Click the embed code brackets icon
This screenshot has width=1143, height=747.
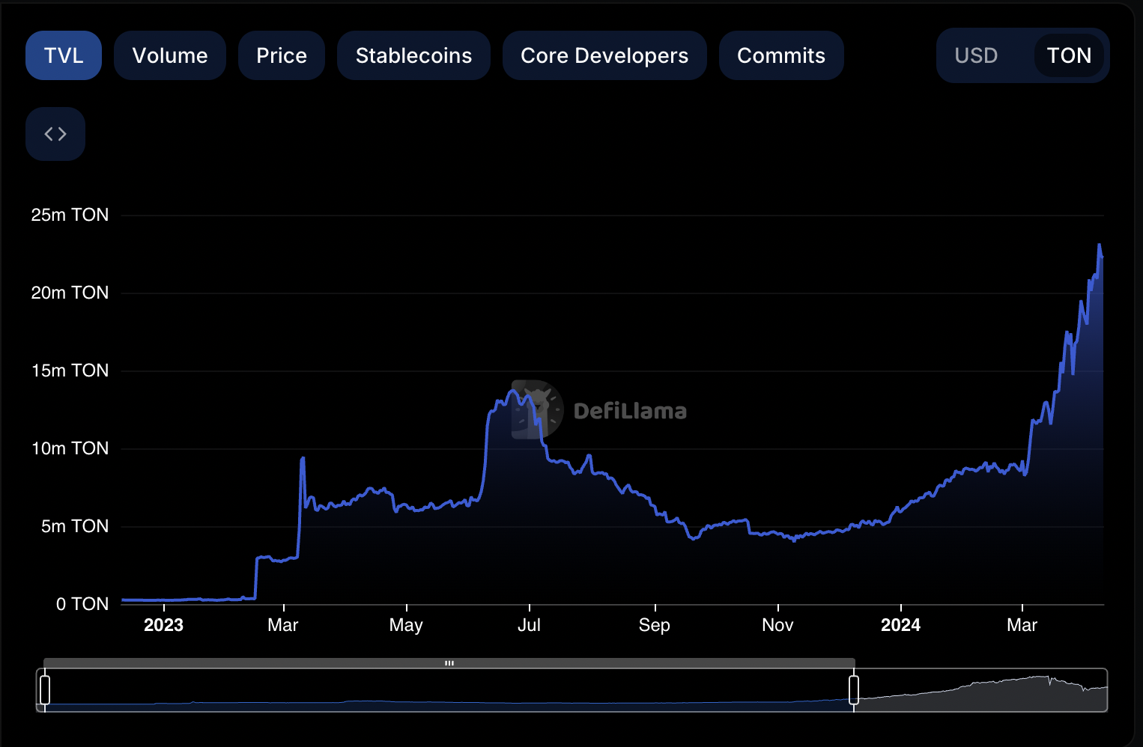pos(55,134)
